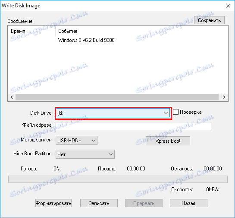Image resolution: width=235 pixels, height=218 pixels.
Task: Go back with the Назад button
Action: [188, 203]
